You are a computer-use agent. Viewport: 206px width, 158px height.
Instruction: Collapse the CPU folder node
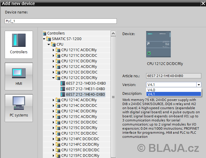[49, 44]
